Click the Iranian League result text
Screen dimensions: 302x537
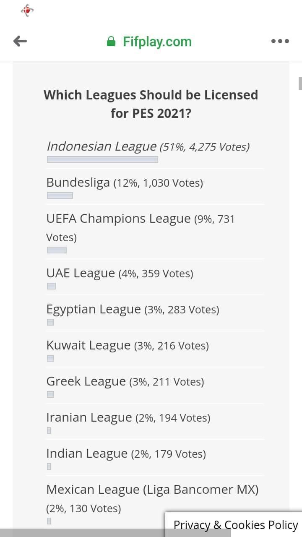(128, 417)
